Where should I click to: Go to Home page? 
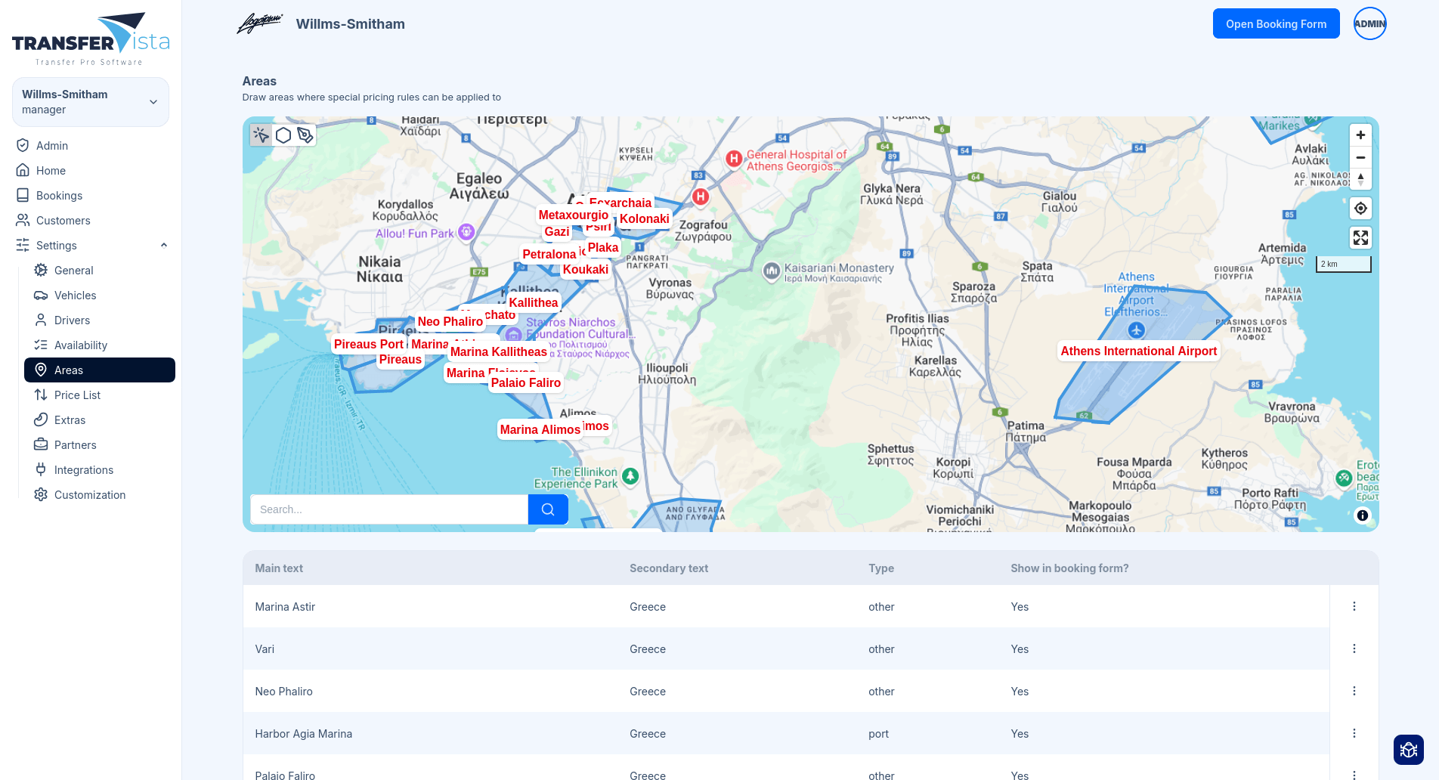pos(51,170)
